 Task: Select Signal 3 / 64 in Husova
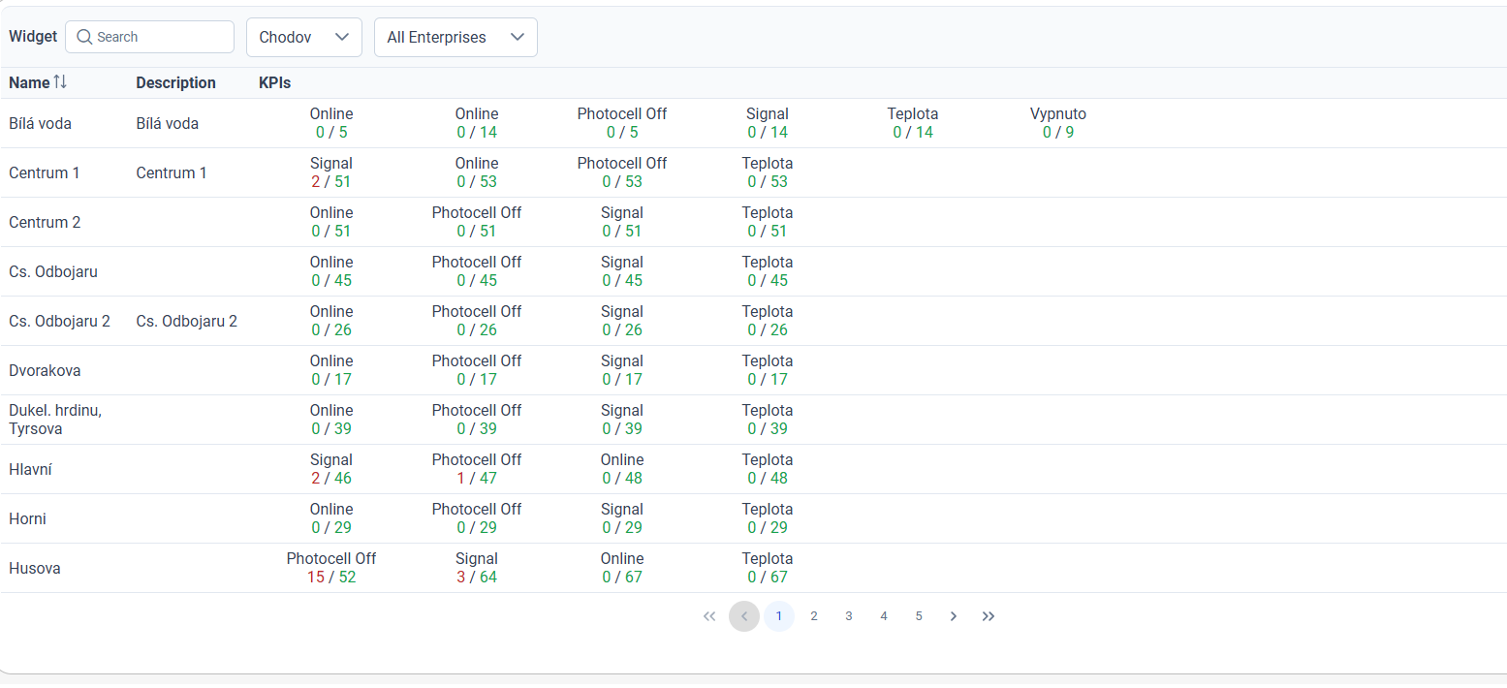(477, 568)
